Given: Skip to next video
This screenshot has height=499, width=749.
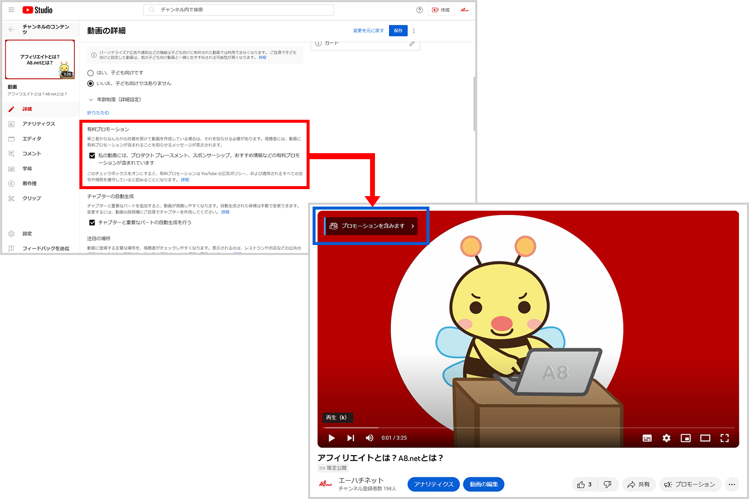Looking at the screenshot, I should click(351, 438).
